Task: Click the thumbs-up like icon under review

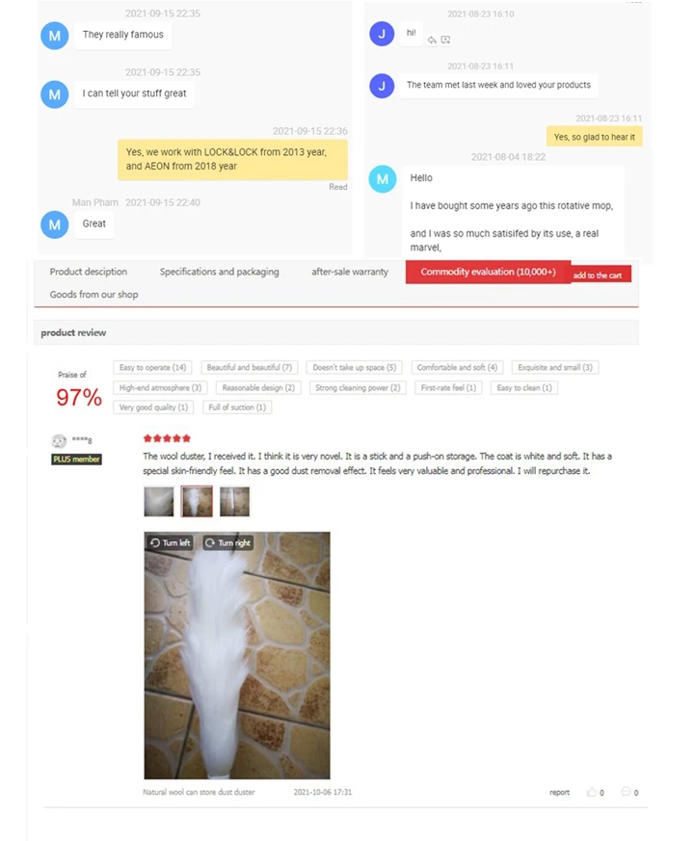Action: [592, 792]
